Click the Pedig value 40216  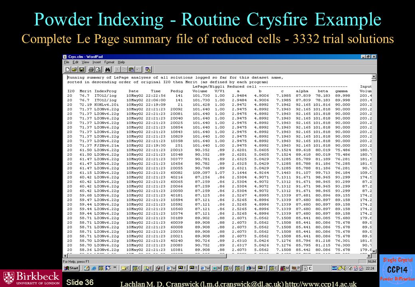(x=176, y=177)
